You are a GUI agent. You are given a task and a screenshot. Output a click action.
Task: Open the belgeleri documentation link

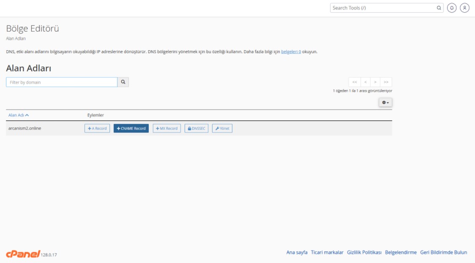coord(291,52)
